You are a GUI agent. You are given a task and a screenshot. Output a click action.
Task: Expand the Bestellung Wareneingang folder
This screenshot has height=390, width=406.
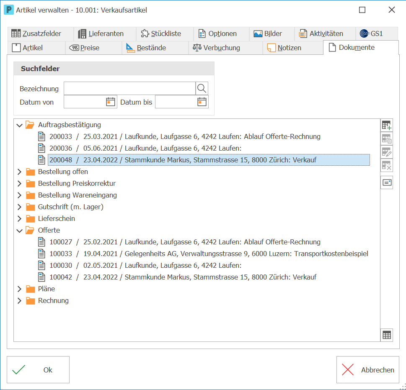[x=19, y=195]
